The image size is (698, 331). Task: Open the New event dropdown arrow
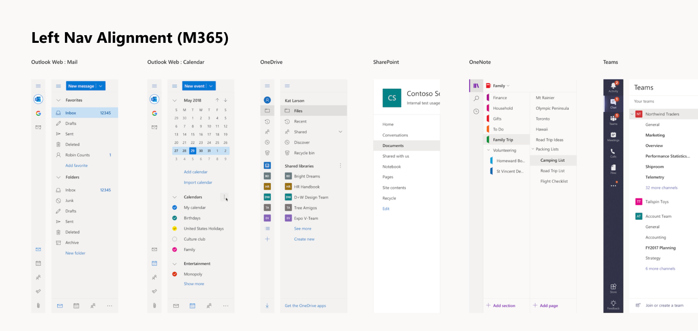click(x=212, y=86)
